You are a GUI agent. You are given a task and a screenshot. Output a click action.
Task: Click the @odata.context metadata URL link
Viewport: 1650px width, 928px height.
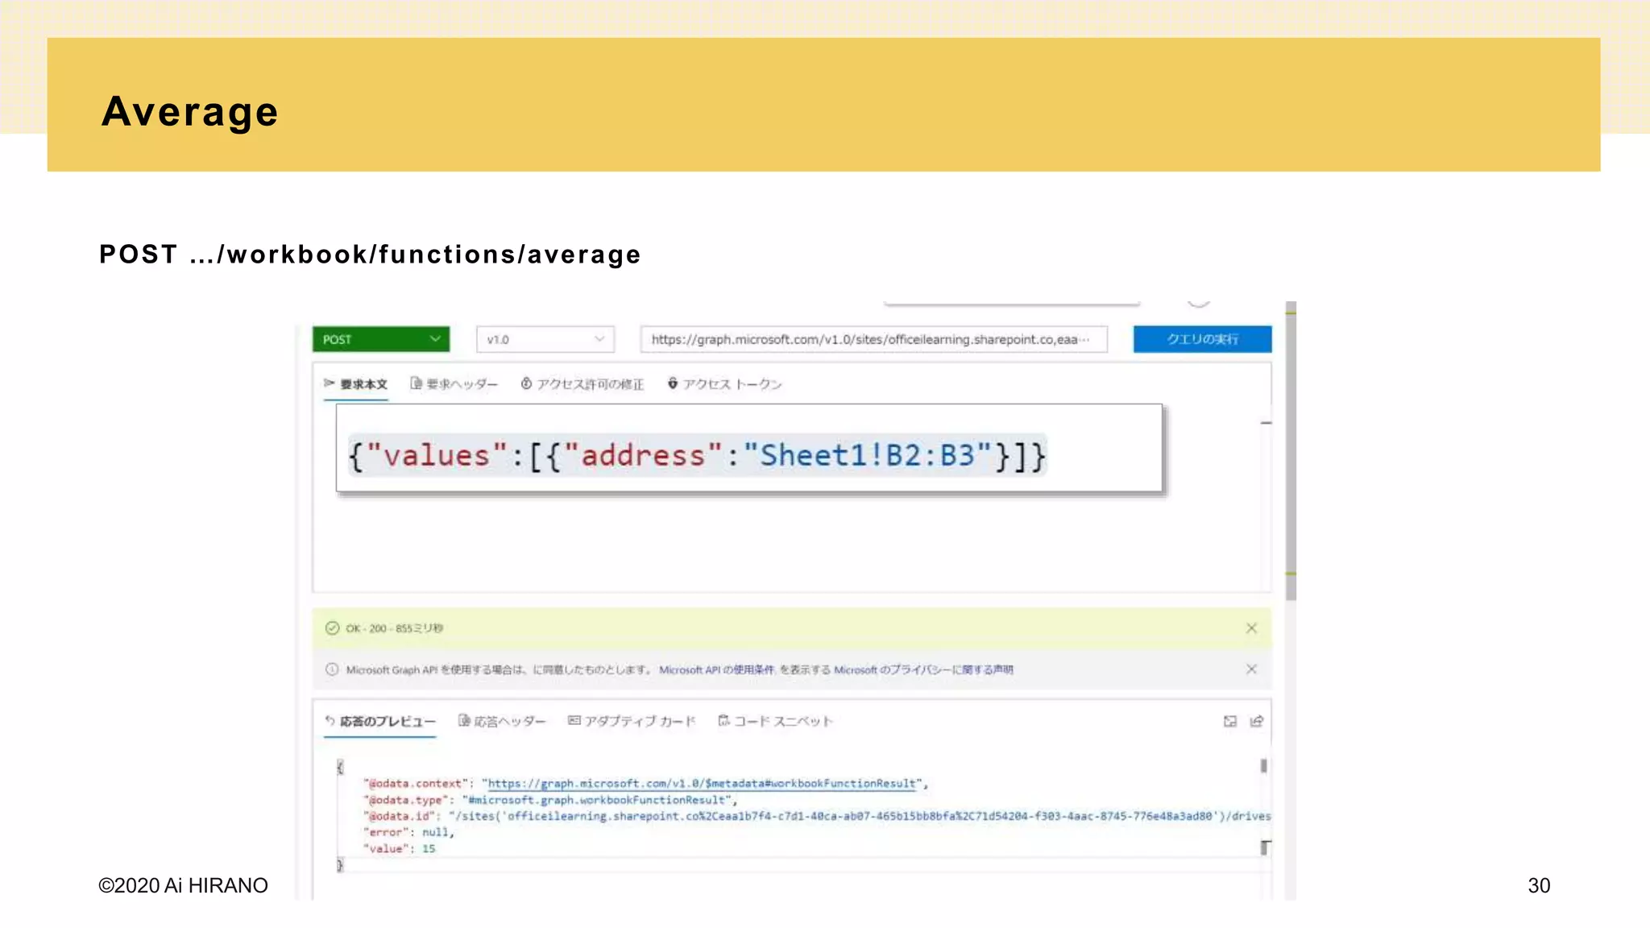[702, 783]
